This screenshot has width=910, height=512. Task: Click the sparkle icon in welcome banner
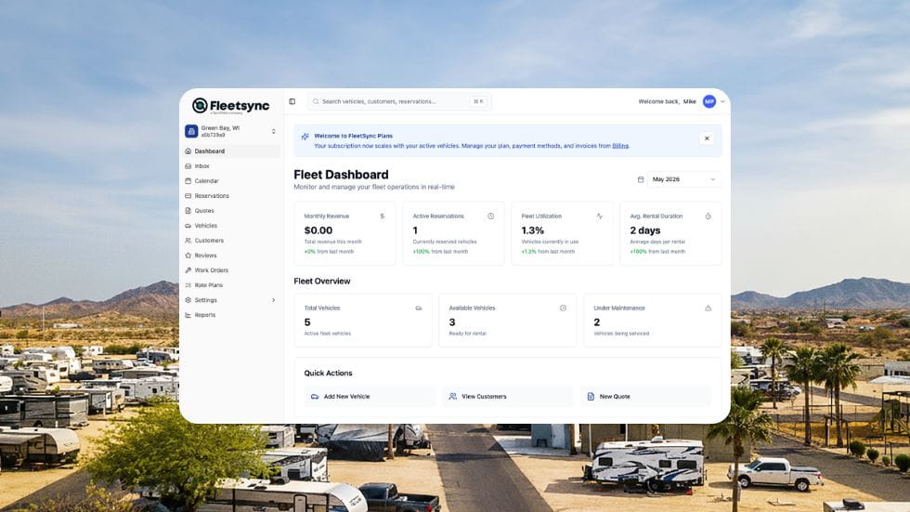(x=305, y=137)
